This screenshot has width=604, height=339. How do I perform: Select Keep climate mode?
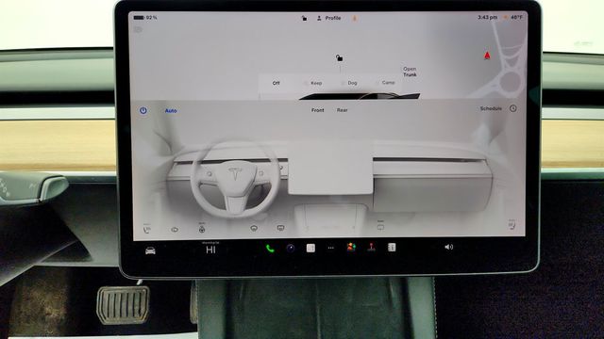pos(316,83)
